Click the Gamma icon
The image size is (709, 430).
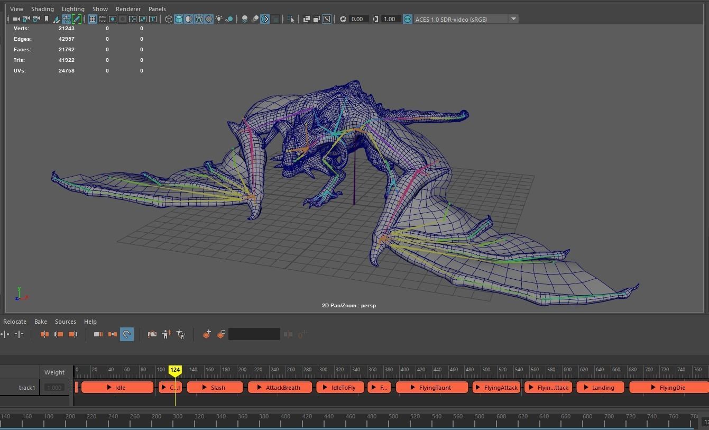375,19
